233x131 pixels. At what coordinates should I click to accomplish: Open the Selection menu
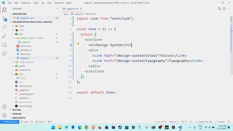tap(26, 3)
